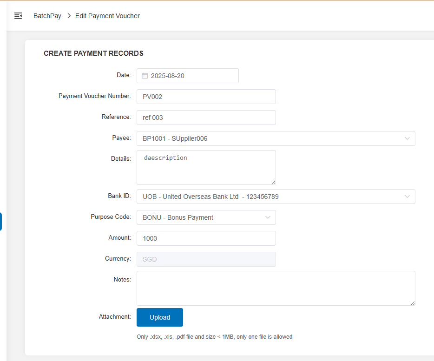Click the chevron arrow in Bank ID field
This screenshot has width=434, height=361.
(x=407, y=197)
